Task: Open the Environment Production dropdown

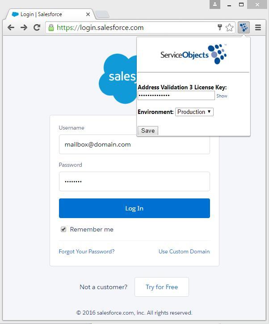Action: click(x=194, y=112)
